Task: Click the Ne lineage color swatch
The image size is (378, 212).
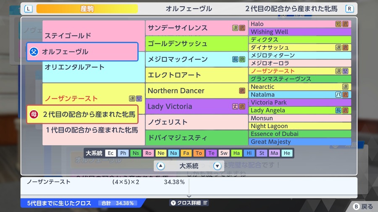Action: click(x=161, y=153)
